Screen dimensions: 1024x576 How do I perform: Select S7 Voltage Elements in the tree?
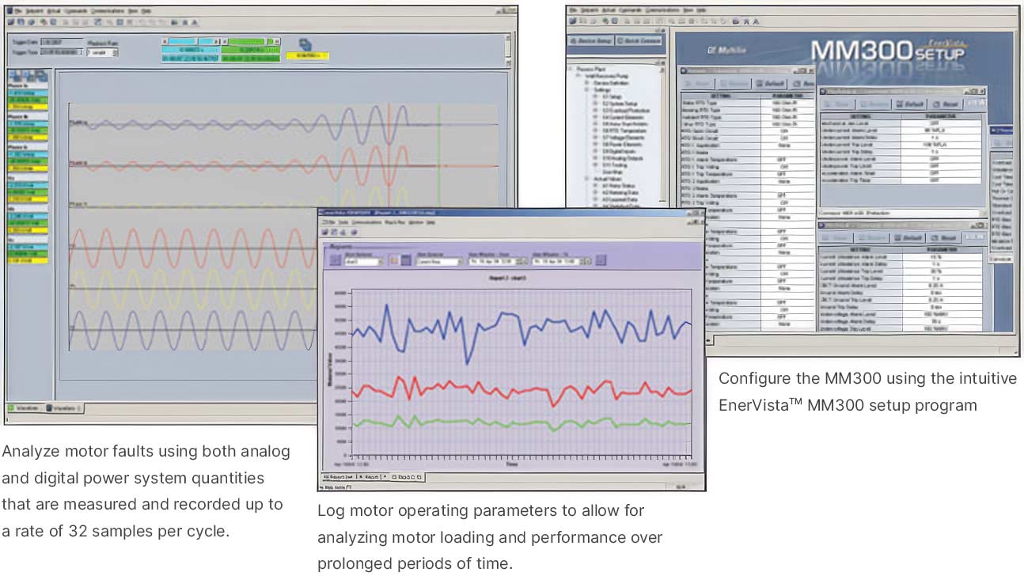pos(622,138)
